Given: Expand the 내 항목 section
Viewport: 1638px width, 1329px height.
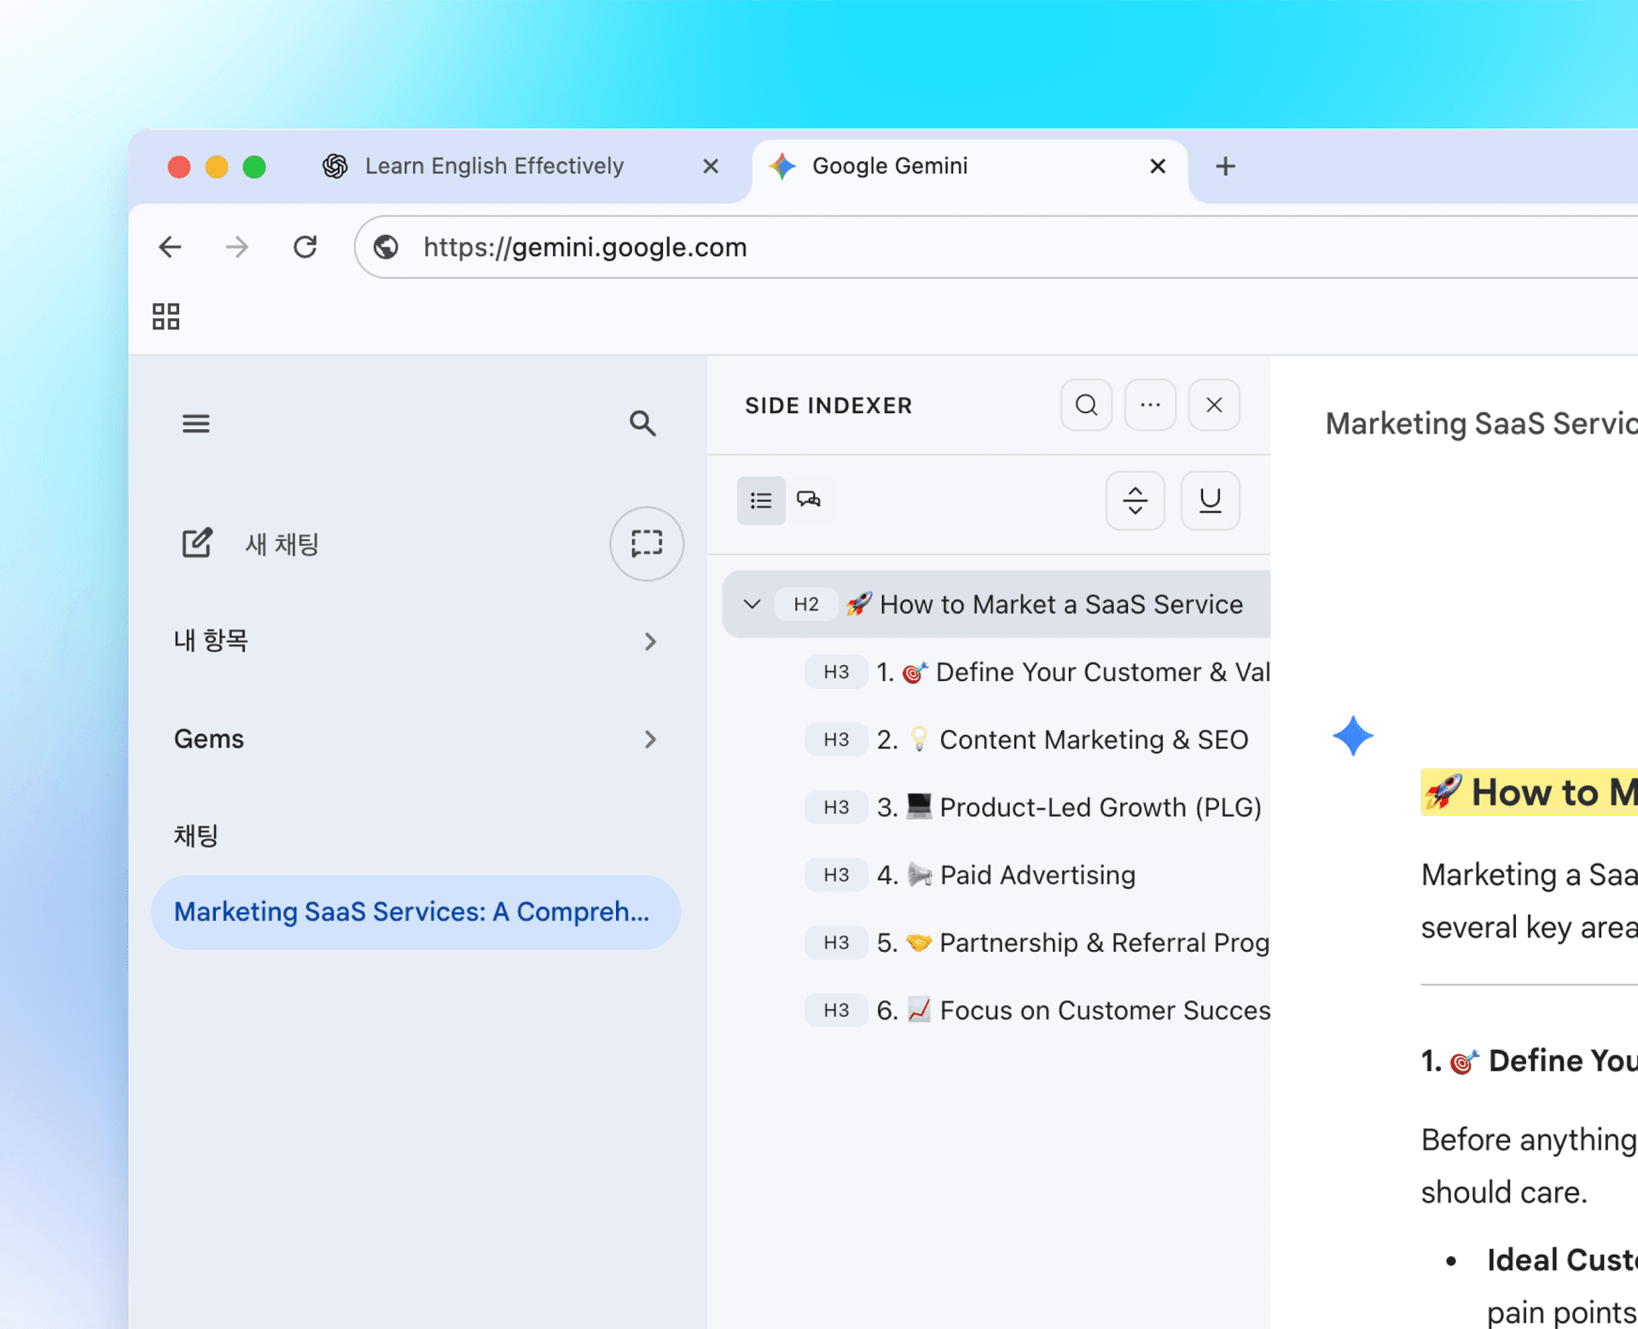Looking at the screenshot, I should [x=650, y=641].
